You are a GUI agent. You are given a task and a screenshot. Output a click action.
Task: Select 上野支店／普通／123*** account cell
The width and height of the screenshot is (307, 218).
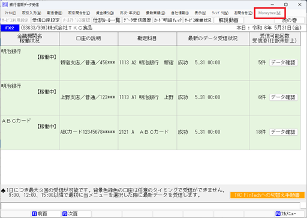coord(88,97)
